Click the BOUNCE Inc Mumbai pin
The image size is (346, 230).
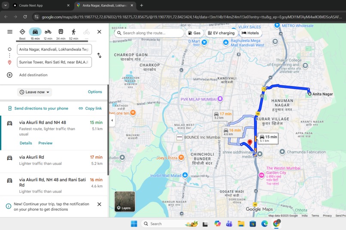click(x=179, y=137)
